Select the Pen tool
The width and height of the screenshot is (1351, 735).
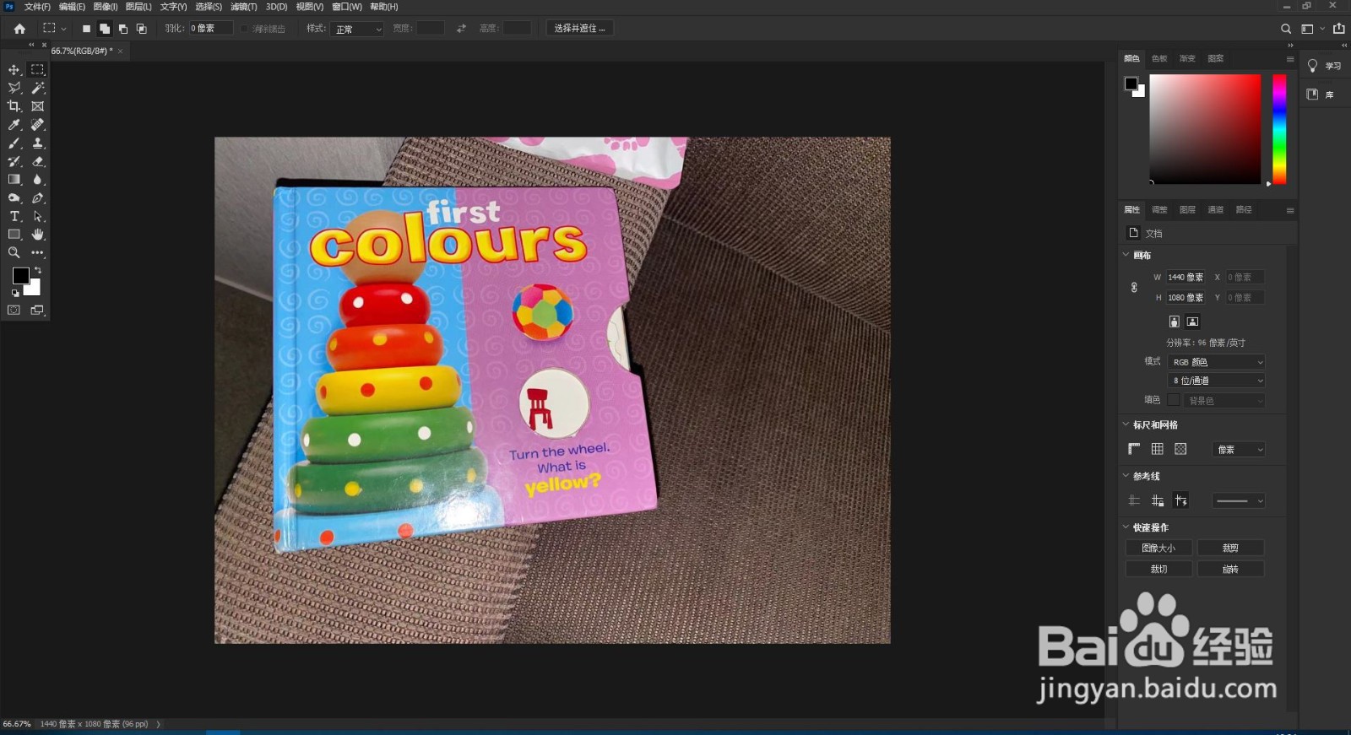[37, 198]
